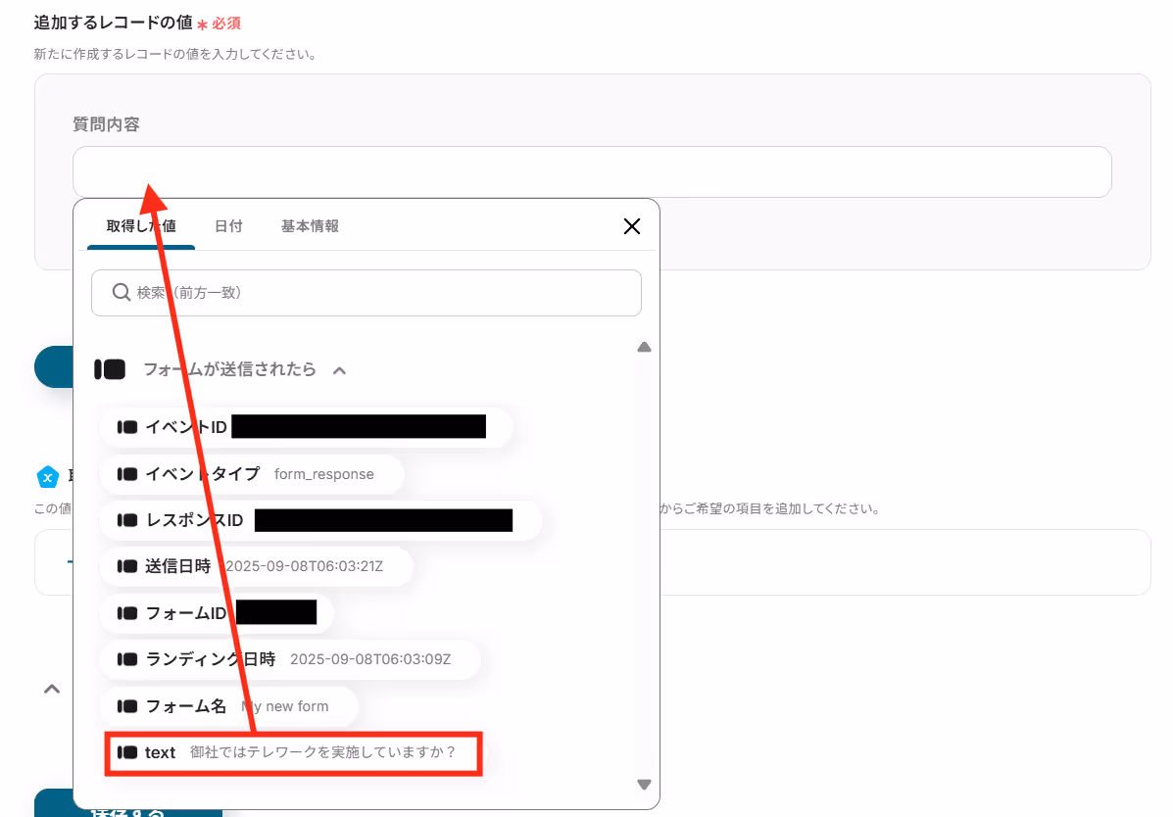Select the レスポンスID value chip
This screenshot has width=1173, height=817.
point(320,520)
